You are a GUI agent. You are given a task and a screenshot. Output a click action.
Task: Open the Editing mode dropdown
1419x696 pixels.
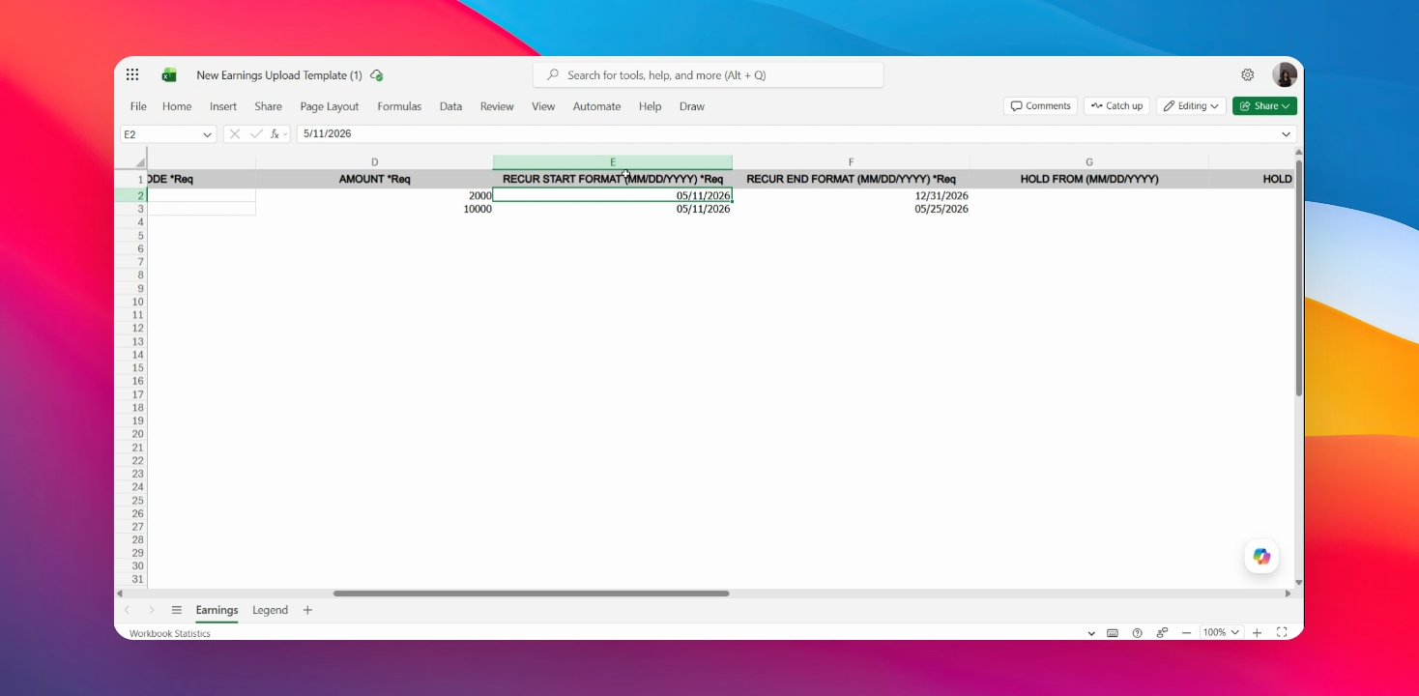point(1192,106)
